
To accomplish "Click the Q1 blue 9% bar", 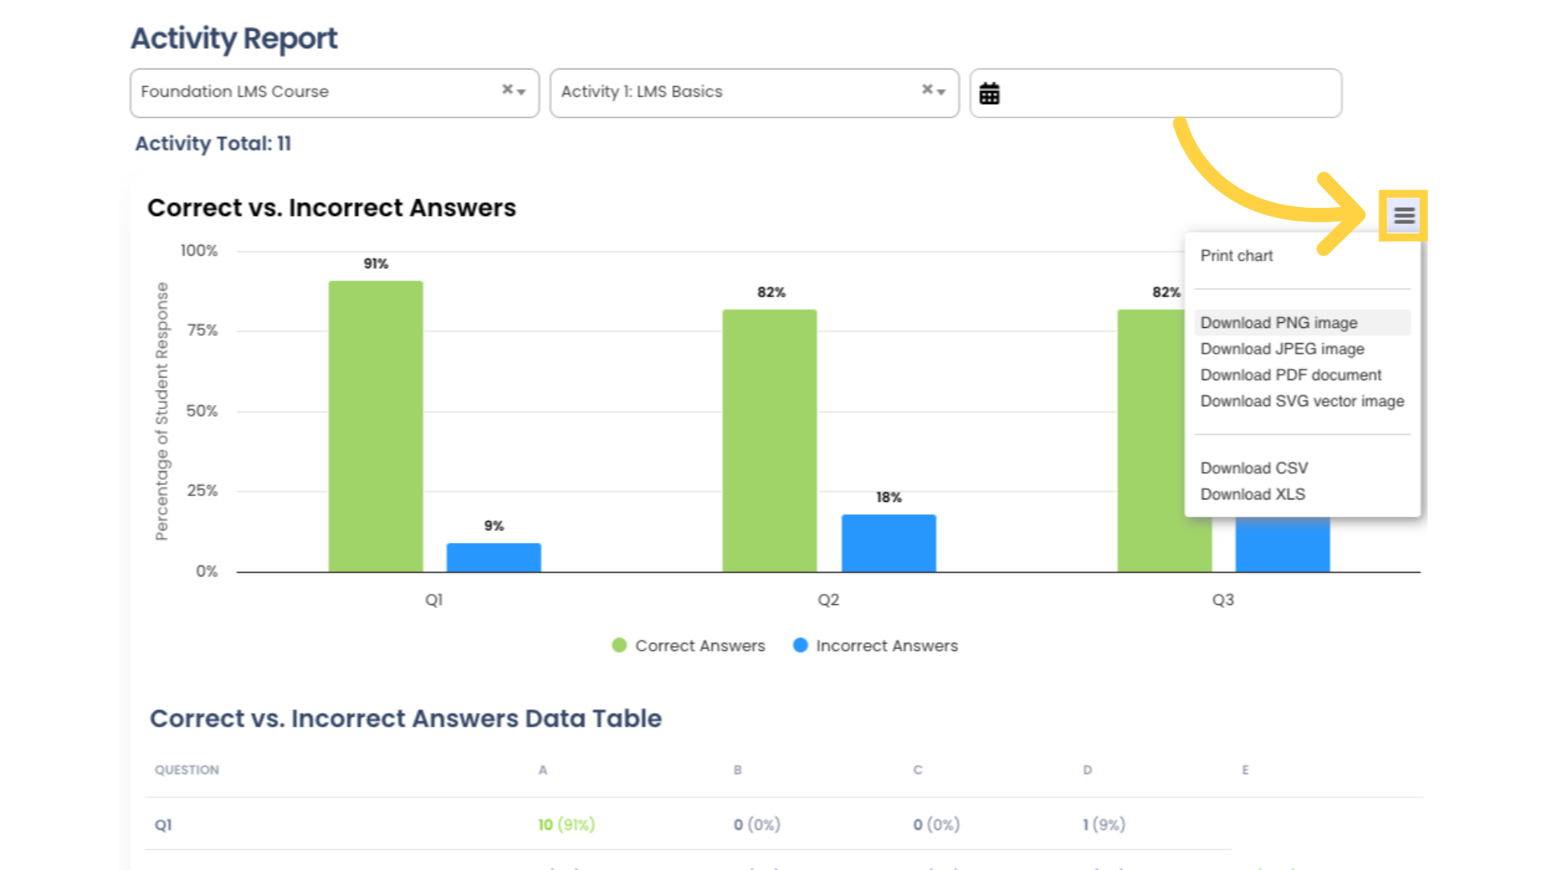I will [x=494, y=557].
